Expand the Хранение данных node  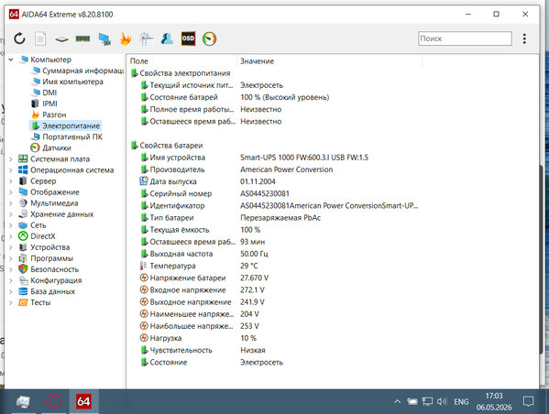[x=11, y=214]
